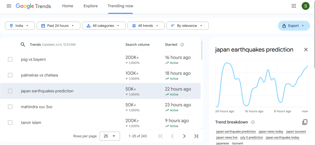Click the info icon beside Trend breakdown
The width and height of the screenshot is (315, 145).
253,122
